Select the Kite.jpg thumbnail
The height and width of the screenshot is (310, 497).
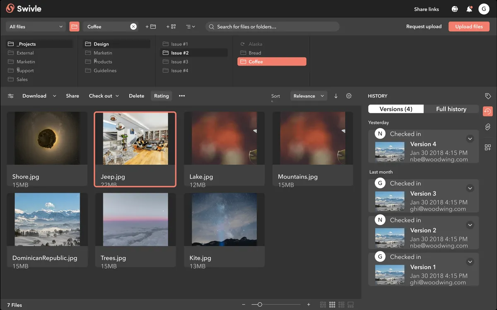pyautogui.click(x=224, y=220)
